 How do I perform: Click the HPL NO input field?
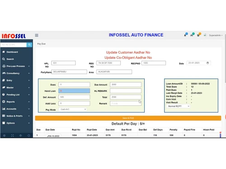click(63, 63)
